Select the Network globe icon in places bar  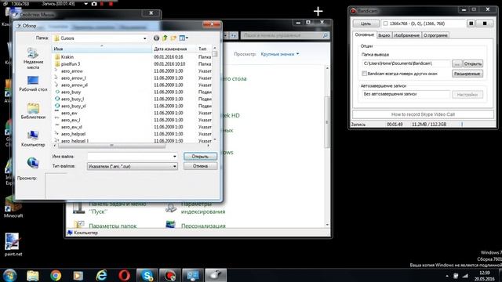(x=33, y=163)
